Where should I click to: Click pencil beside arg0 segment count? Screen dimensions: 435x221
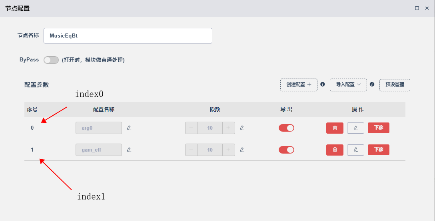coord(242,128)
